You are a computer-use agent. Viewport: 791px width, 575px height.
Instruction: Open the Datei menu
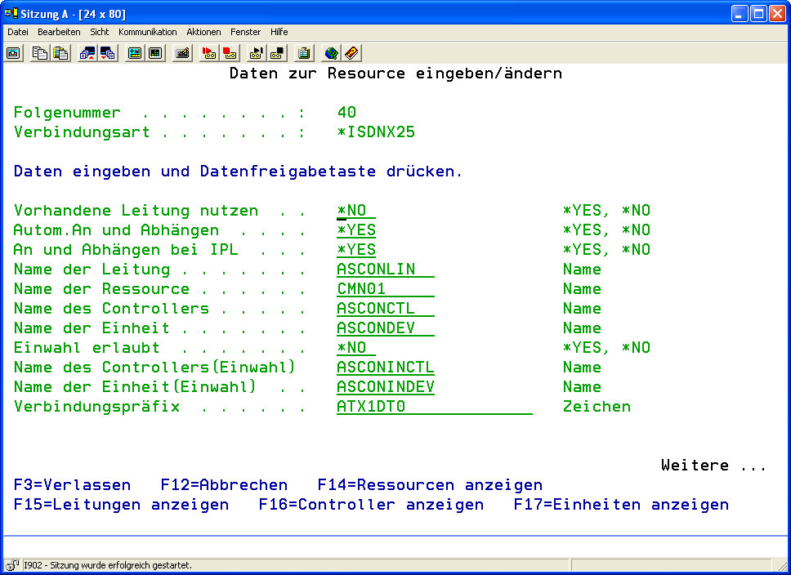point(18,32)
